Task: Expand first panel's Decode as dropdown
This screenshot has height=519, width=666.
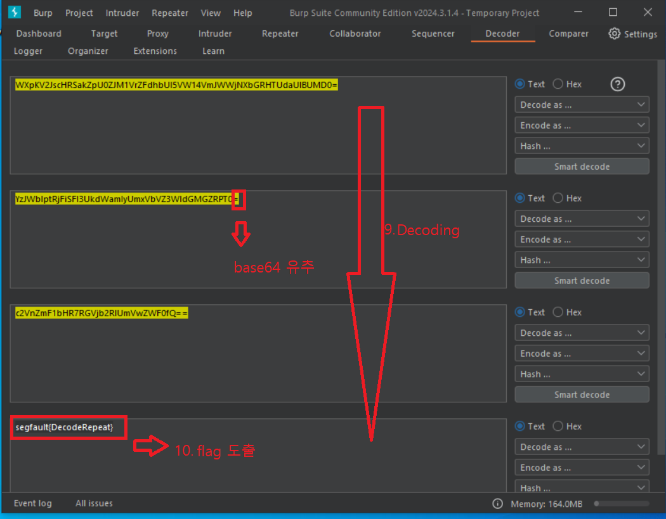Action: tap(582, 105)
